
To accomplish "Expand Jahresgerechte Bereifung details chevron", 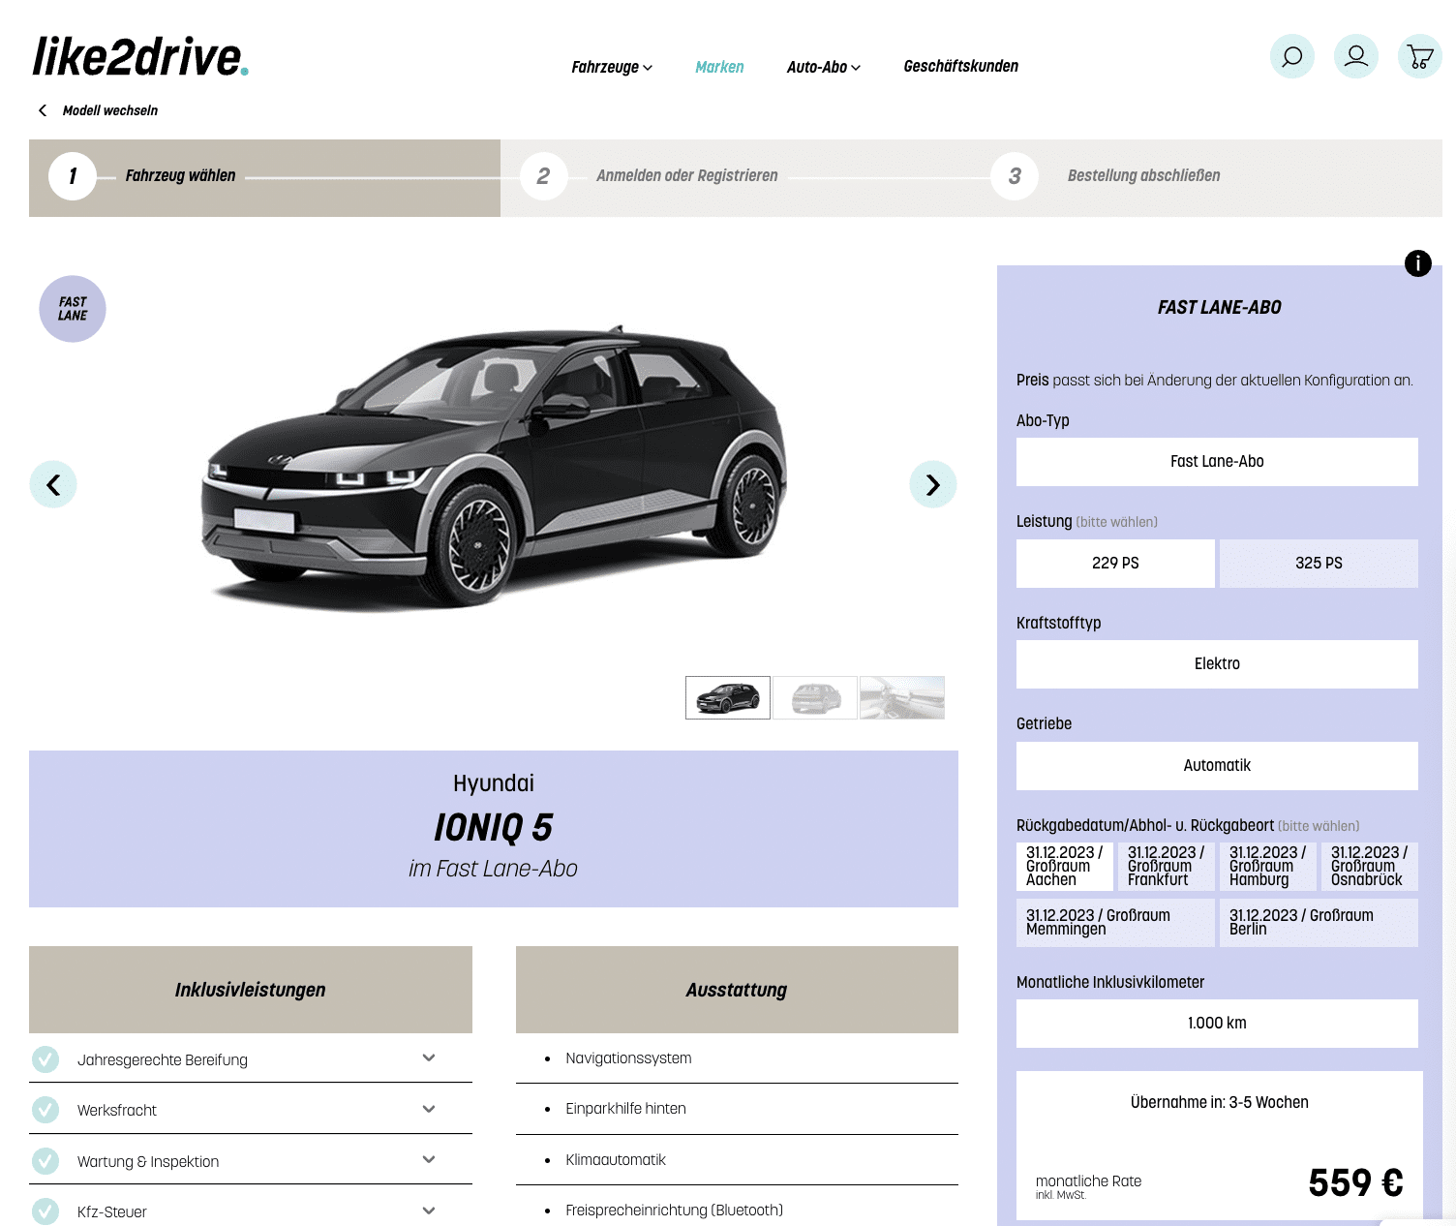I will pyautogui.click(x=429, y=1058).
